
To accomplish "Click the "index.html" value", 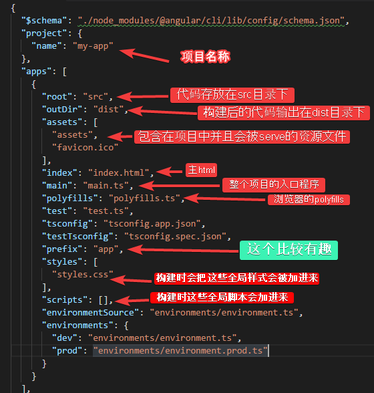I will [x=118, y=173].
